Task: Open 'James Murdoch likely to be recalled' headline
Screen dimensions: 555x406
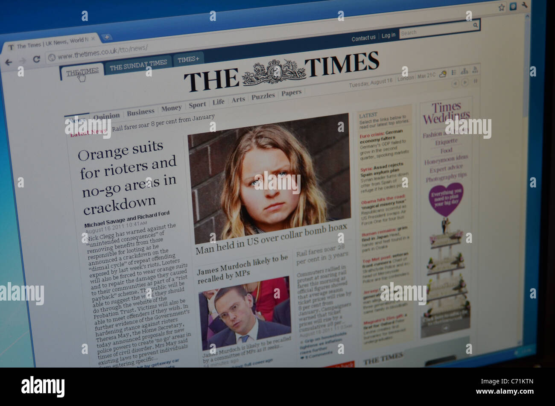Action: 242,269
